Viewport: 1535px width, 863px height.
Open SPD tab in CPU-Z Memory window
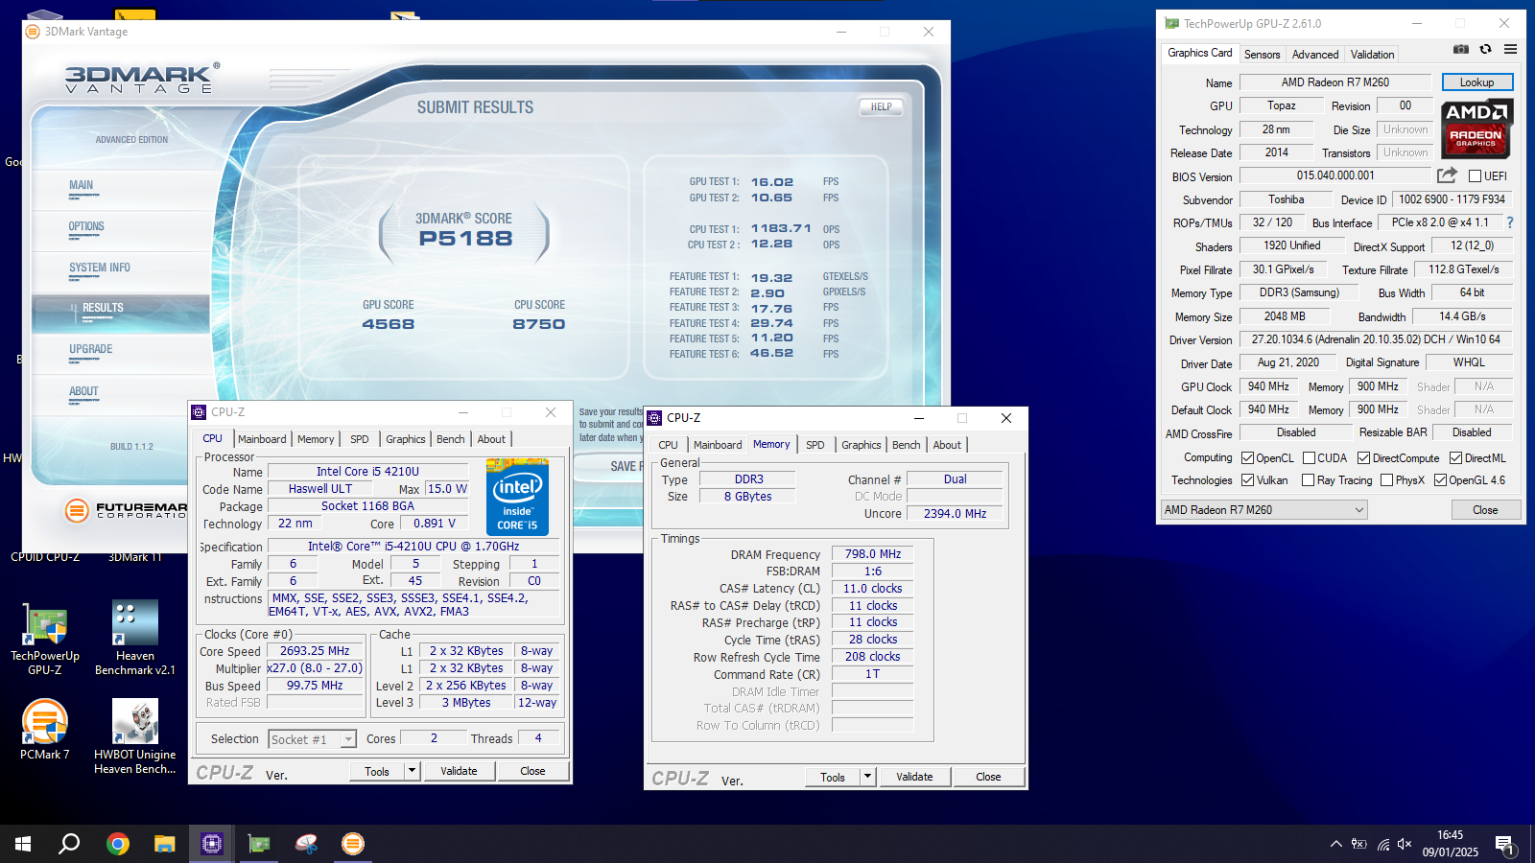click(815, 445)
